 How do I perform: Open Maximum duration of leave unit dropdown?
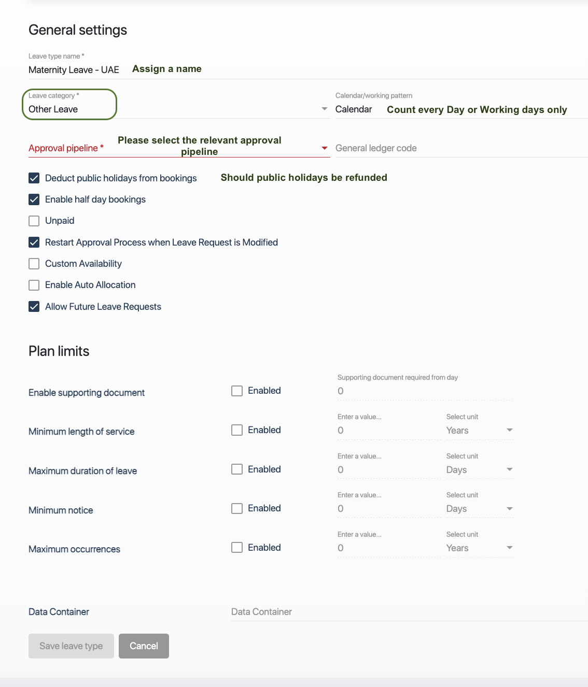click(509, 470)
